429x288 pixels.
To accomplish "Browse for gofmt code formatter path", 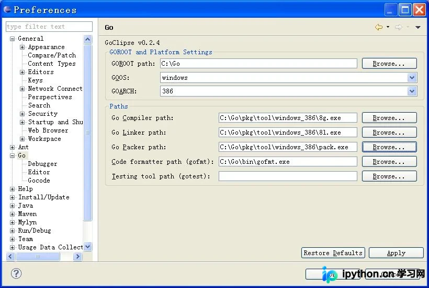I will pyautogui.click(x=389, y=162).
